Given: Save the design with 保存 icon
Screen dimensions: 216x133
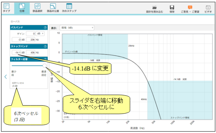Looking at the screenshot, I should pyautogui.click(x=172, y=9).
